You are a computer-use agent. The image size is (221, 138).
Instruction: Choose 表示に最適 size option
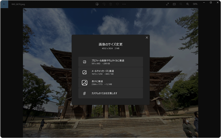(x=110, y=83)
